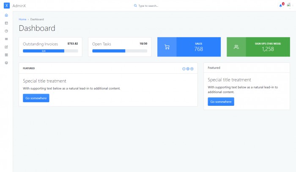Click the Open Tasks progress bar
Image resolution: width=296 pixels, height=172 pixels.
[x=120, y=51]
